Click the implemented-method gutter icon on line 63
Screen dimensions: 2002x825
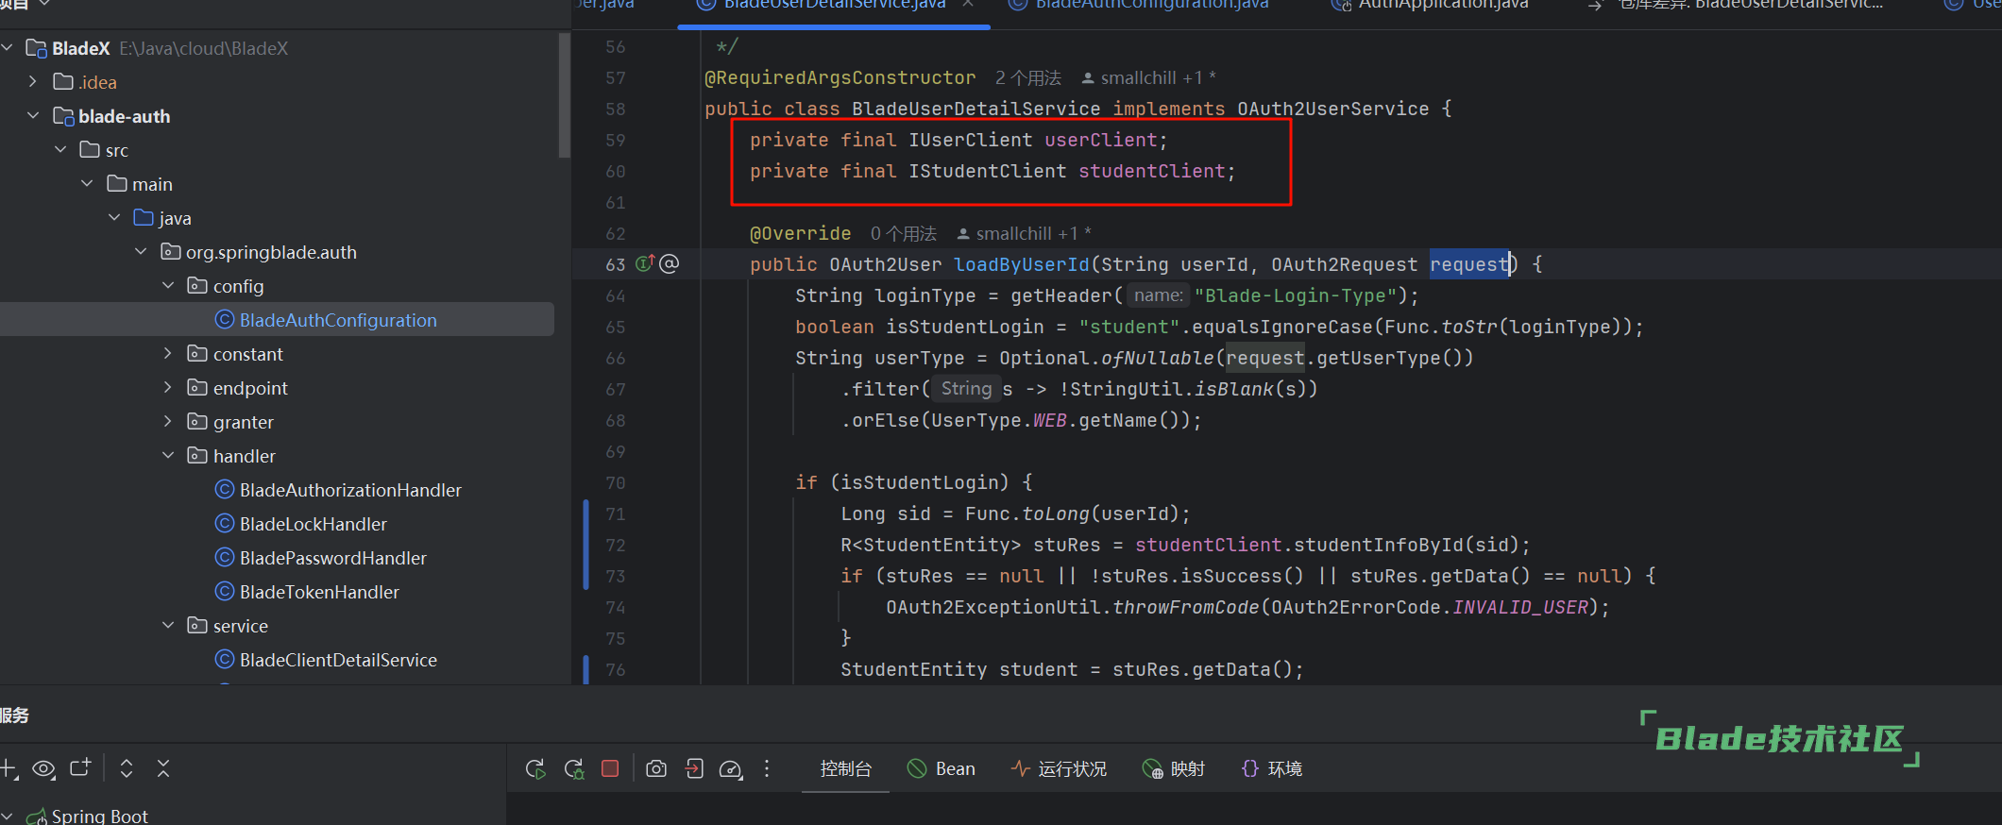tap(645, 264)
